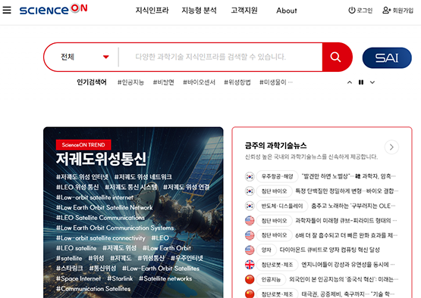Viewport: 421px width, 298px height.
Task: Click the 인공지능 category tag
Action: (x=271, y=279)
